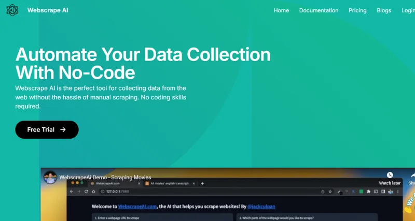
Task: Click the browser back arrow in video
Action: pyautogui.click(x=72, y=191)
